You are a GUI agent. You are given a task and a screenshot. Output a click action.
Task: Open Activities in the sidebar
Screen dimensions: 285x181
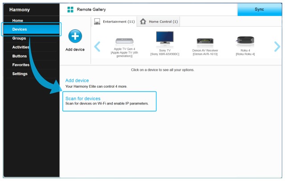[20, 47]
